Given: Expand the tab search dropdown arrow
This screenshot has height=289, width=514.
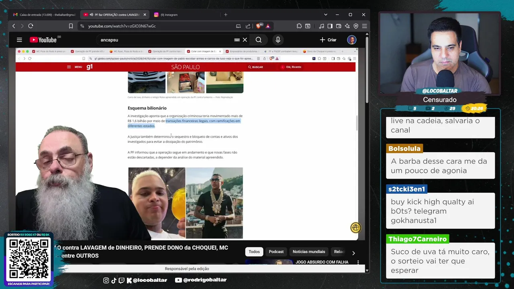Looking at the screenshot, I should [x=326, y=15].
